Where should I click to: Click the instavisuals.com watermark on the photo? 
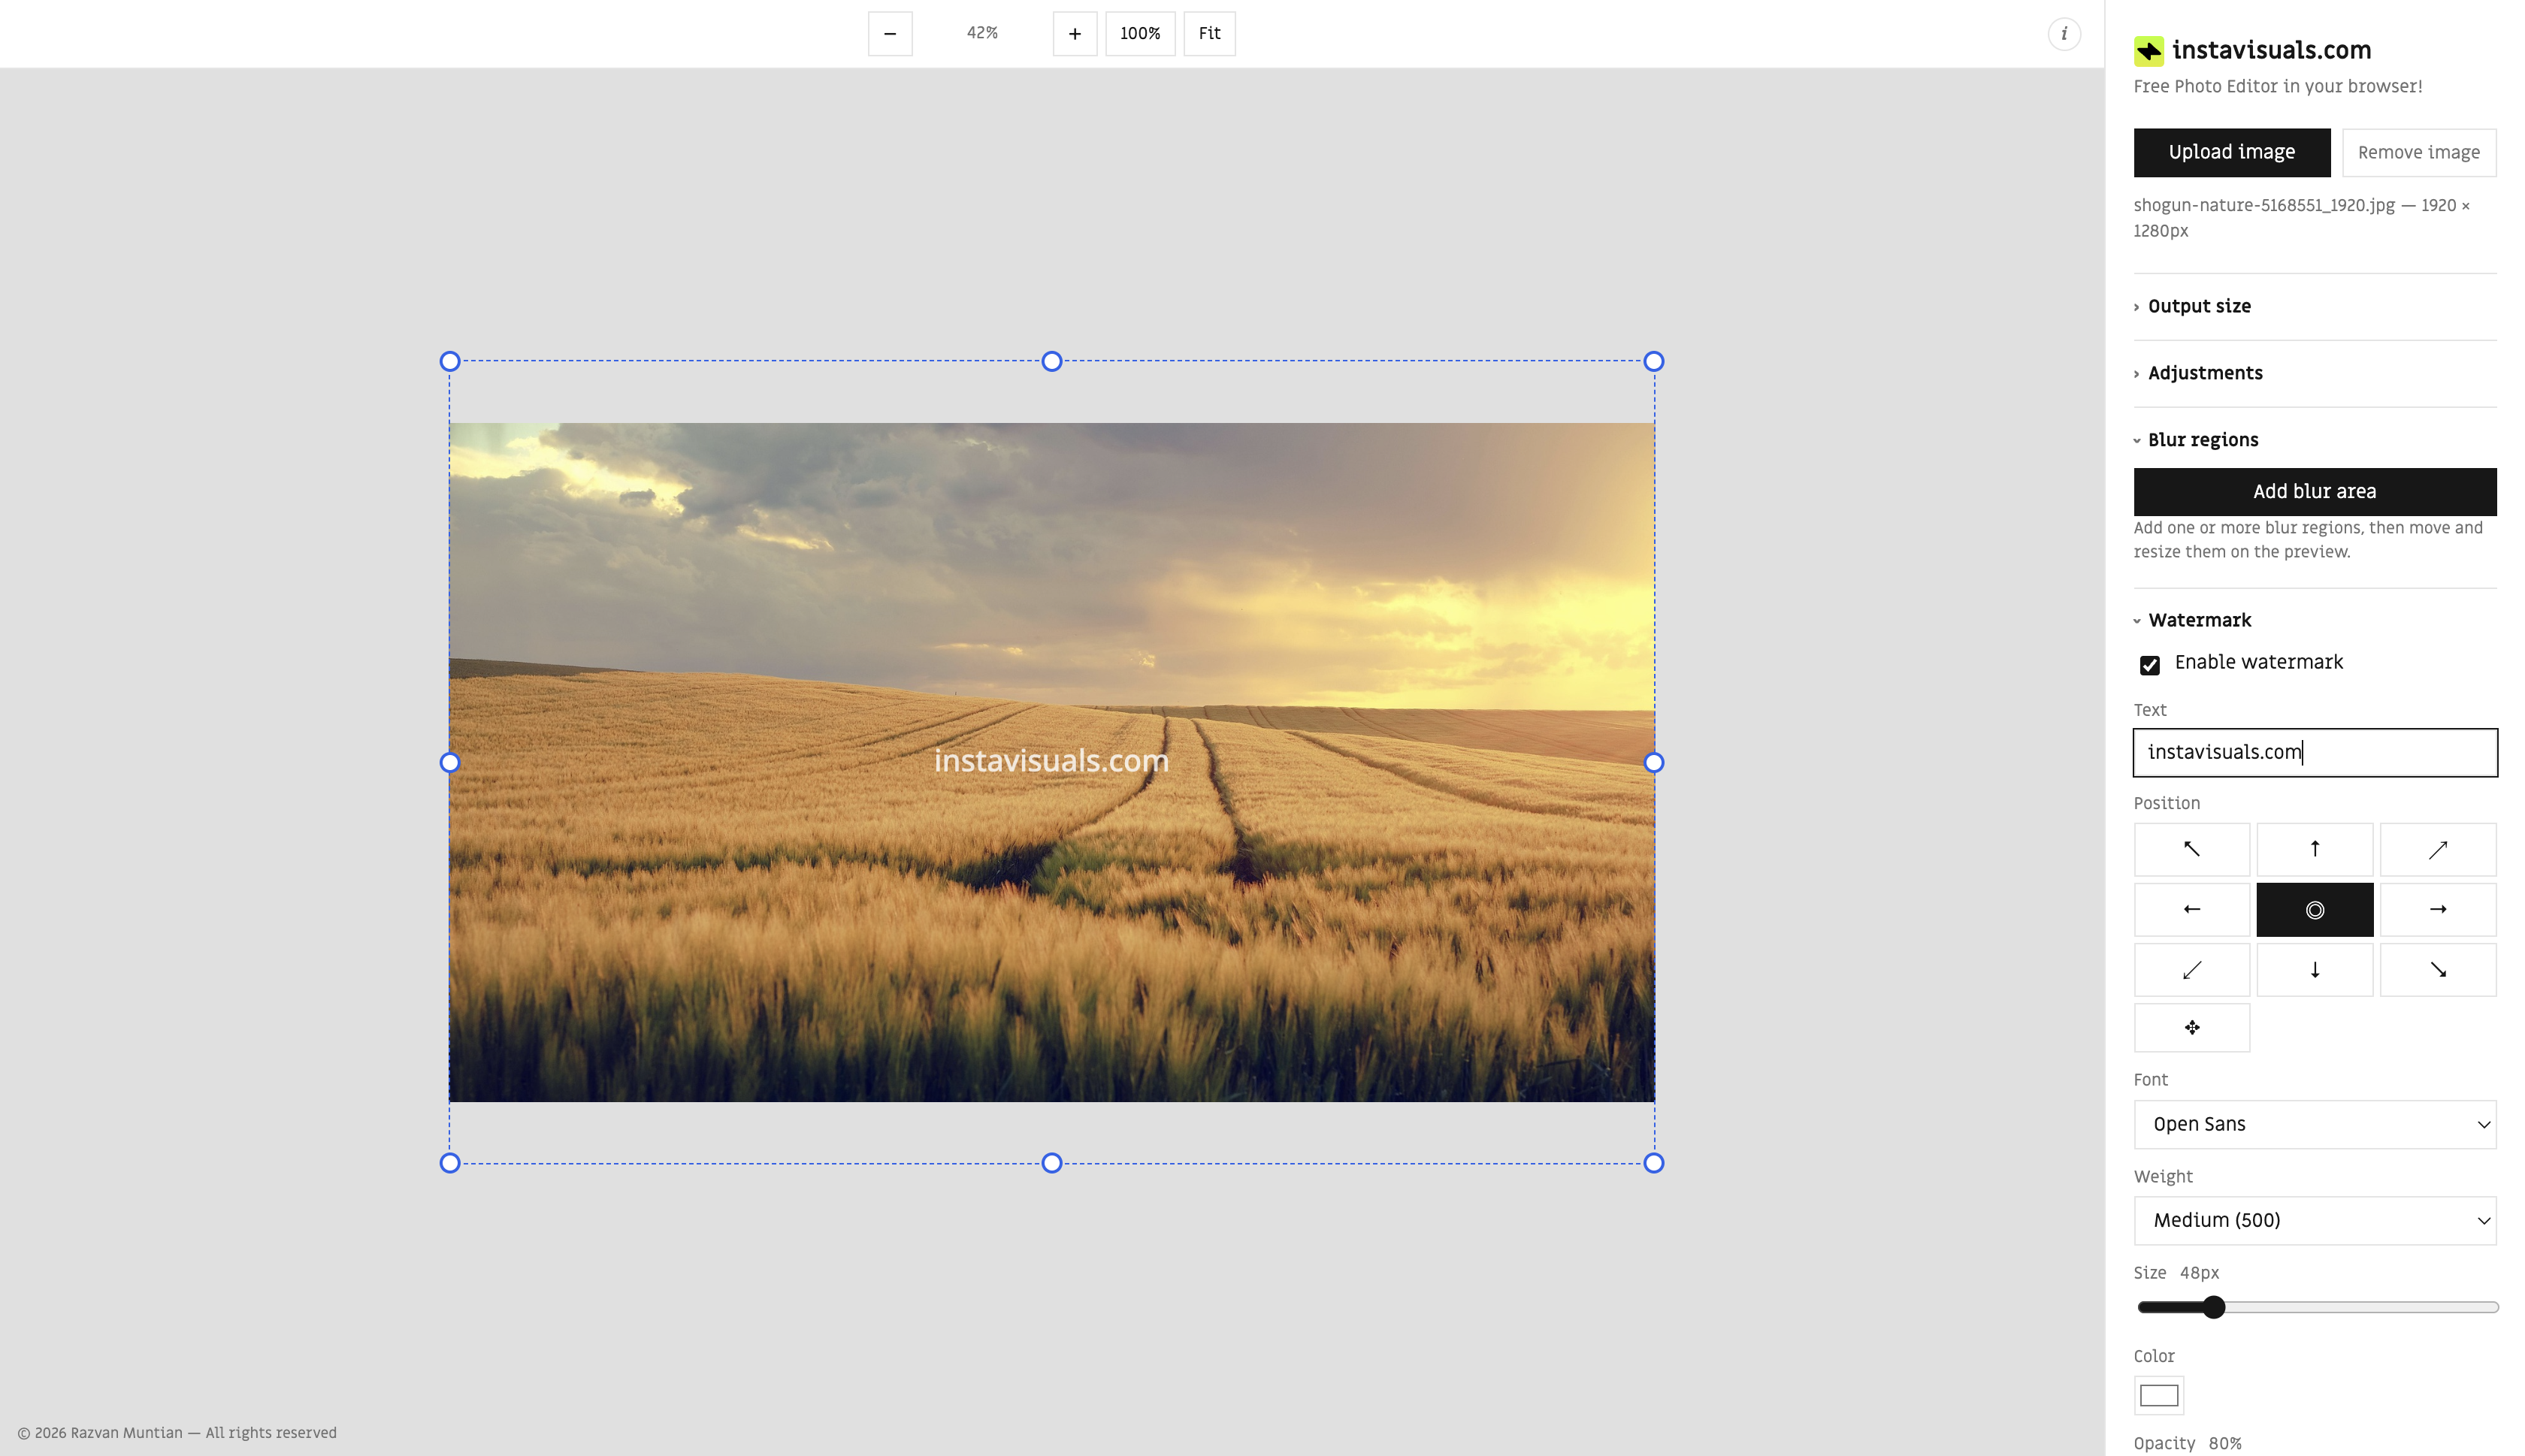(x=1051, y=761)
